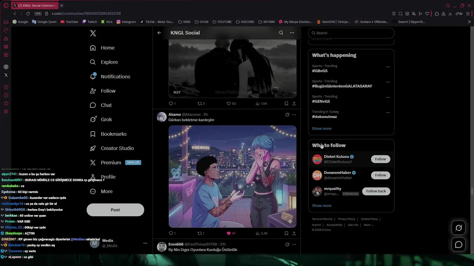Bookmark the video post above Akame's

point(286,103)
